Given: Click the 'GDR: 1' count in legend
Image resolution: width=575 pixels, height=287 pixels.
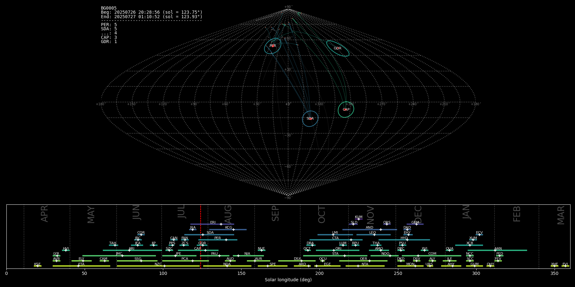Looking at the screenshot, I should pos(109,41).
